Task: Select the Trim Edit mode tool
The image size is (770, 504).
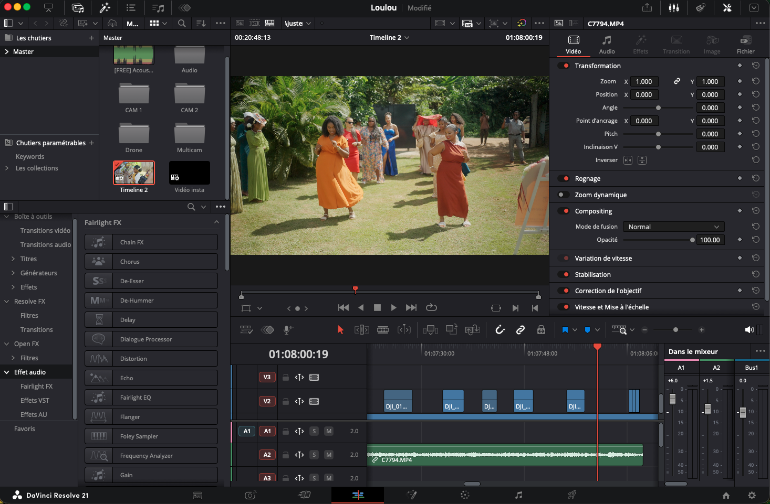Action: pyautogui.click(x=361, y=329)
